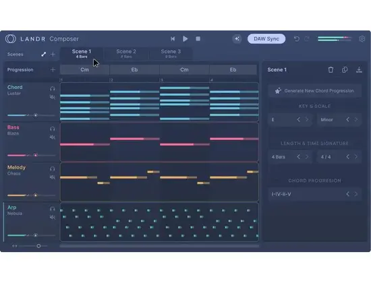
Task: Click the LANDR logo icon
Action: (10, 39)
